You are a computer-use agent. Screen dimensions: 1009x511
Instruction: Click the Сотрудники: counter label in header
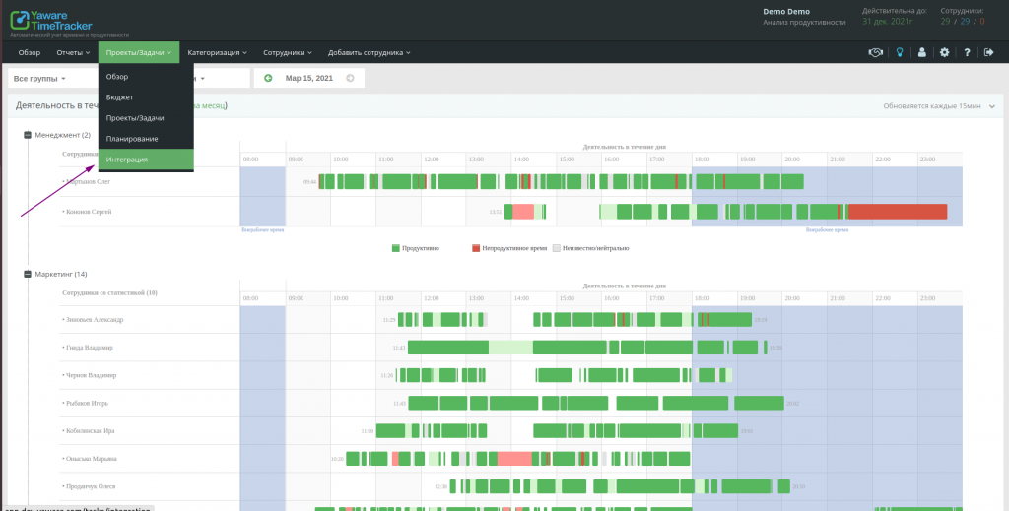point(962,11)
